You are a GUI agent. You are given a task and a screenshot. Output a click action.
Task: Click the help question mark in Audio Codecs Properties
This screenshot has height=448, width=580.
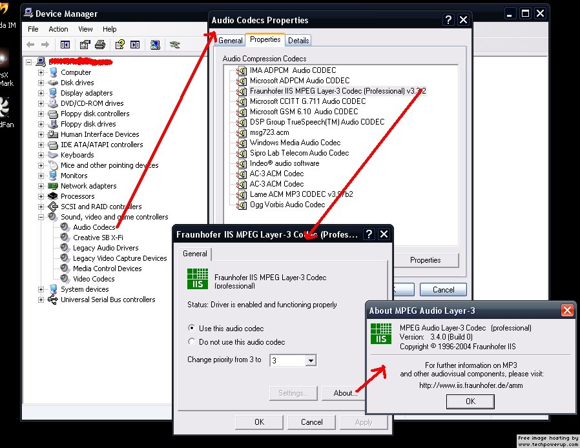[x=448, y=19]
